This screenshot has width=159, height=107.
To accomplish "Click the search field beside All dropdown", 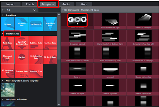I will point(49,10).
